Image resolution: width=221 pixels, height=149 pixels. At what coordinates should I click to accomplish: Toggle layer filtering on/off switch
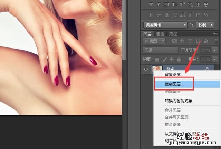tap(217, 41)
